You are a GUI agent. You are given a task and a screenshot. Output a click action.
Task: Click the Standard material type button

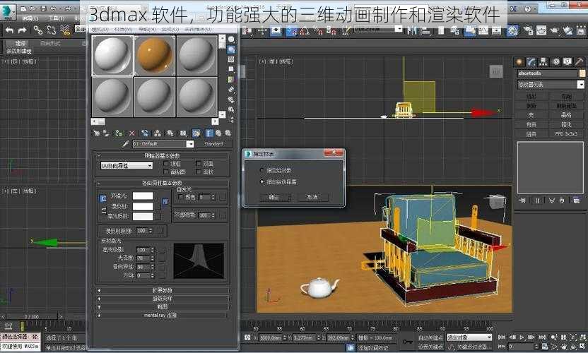pos(213,144)
